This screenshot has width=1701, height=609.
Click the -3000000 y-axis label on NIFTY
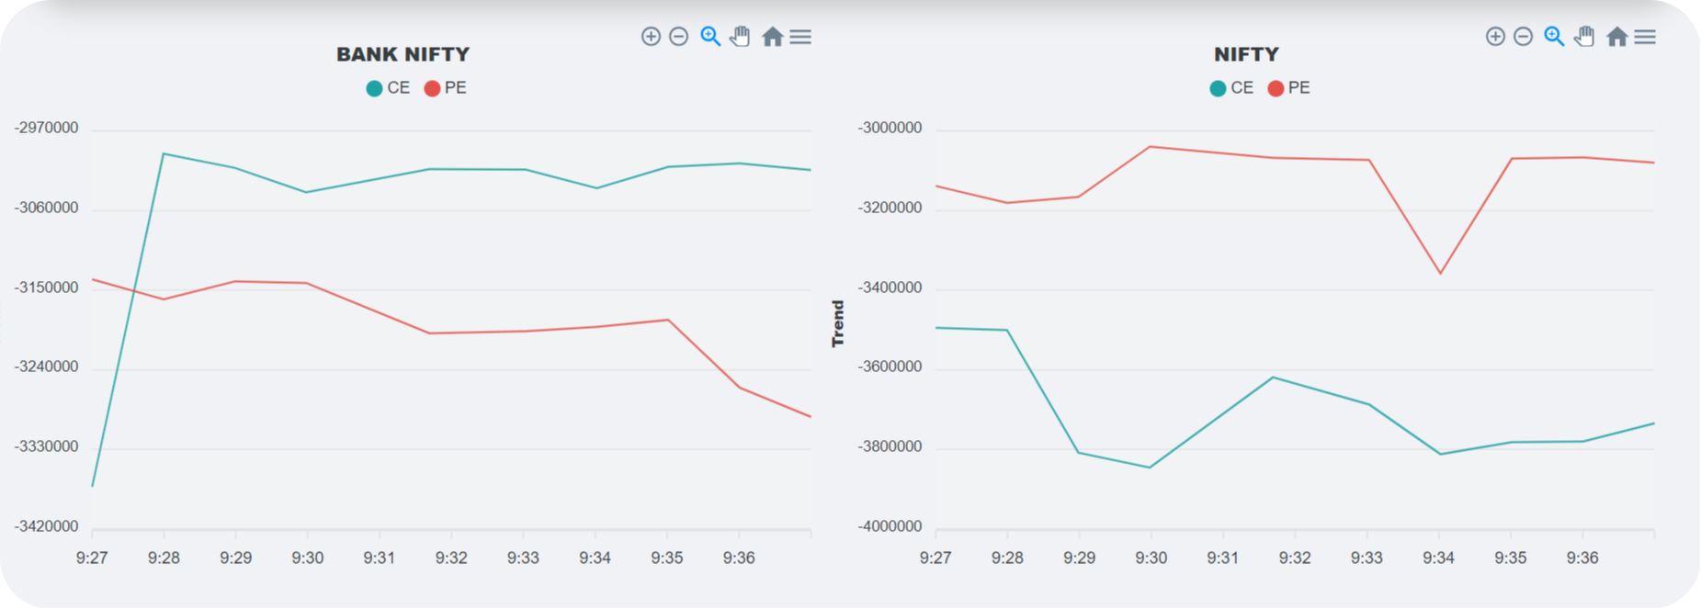(x=890, y=129)
